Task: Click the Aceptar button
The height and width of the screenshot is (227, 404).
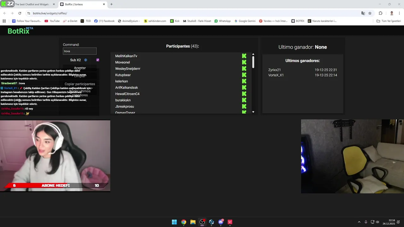Action: (80, 68)
